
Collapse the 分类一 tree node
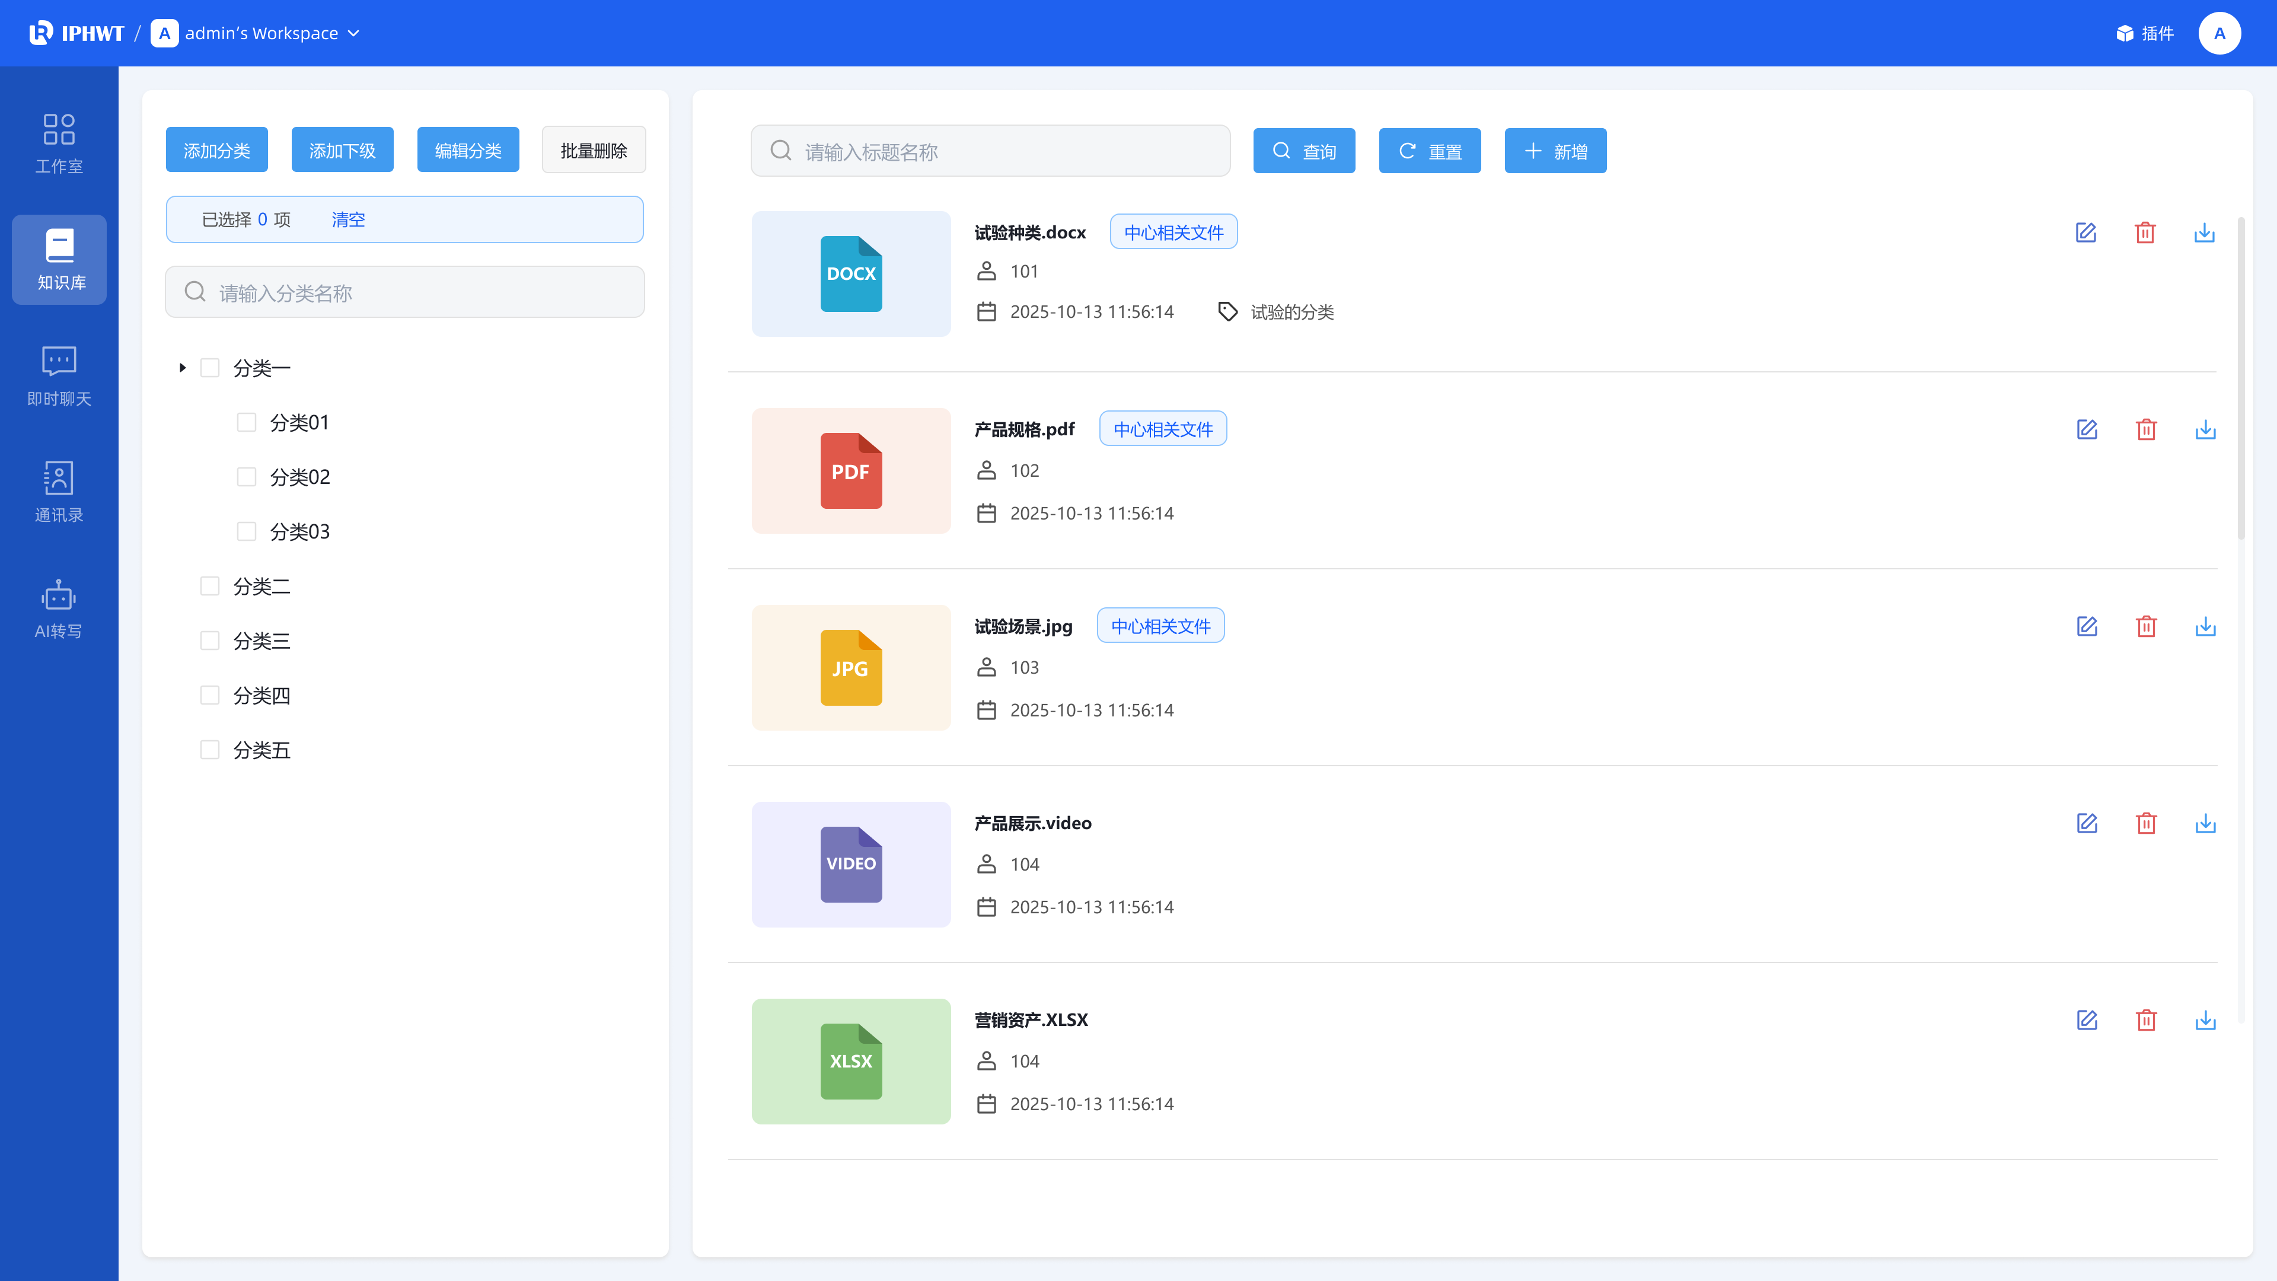(x=182, y=368)
